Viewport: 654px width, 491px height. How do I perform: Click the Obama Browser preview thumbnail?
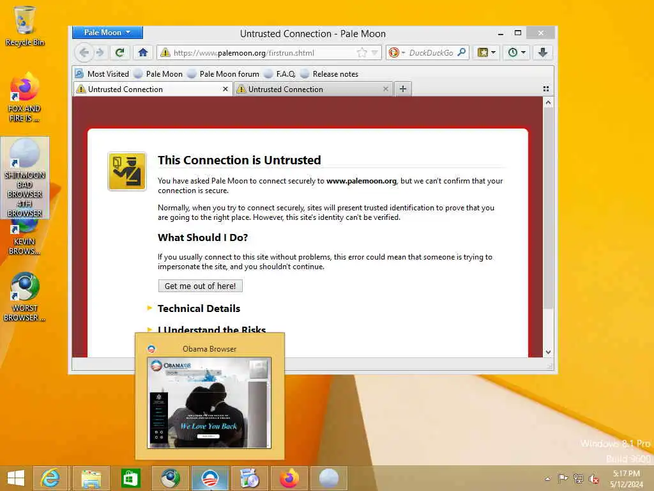pyautogui.click(x=209, y=403)
